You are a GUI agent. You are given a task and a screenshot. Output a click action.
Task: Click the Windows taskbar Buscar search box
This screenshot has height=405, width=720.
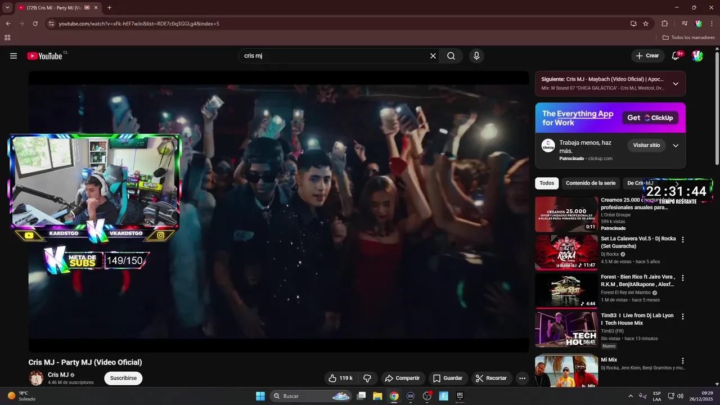pyautogui.click(x=312, y=396)
